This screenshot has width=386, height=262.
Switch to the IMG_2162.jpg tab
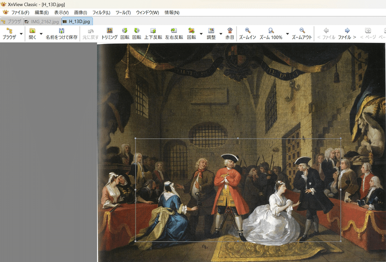click(42, 21)
